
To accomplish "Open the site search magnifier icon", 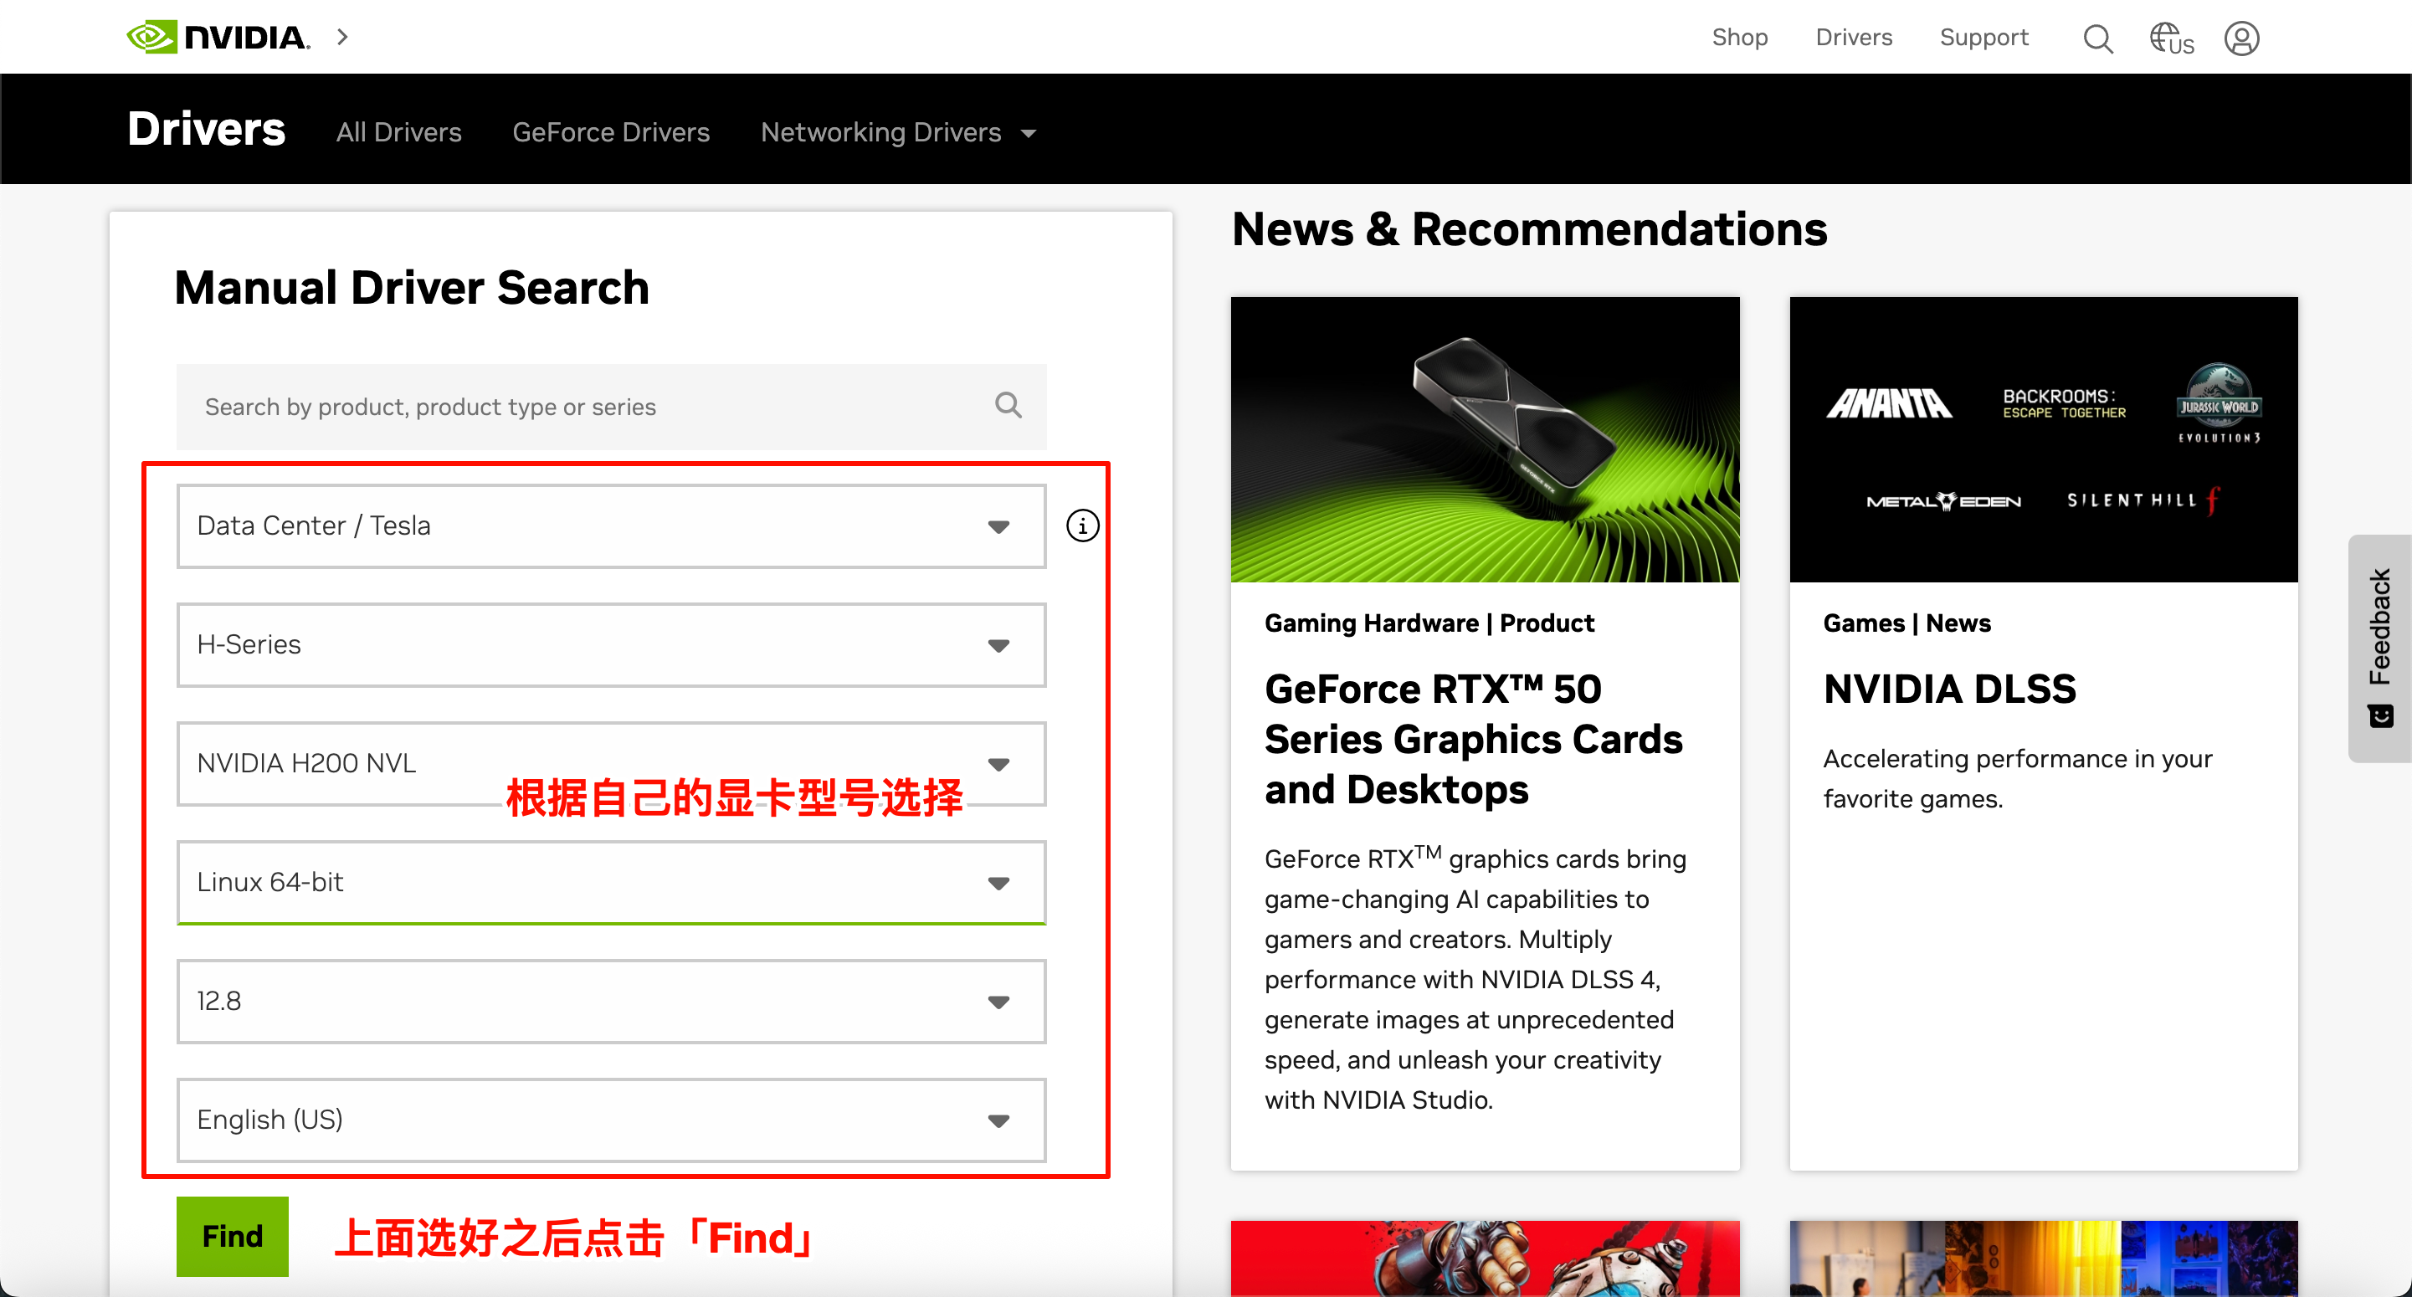I will pyautogui.click(x=2097, y=38).
